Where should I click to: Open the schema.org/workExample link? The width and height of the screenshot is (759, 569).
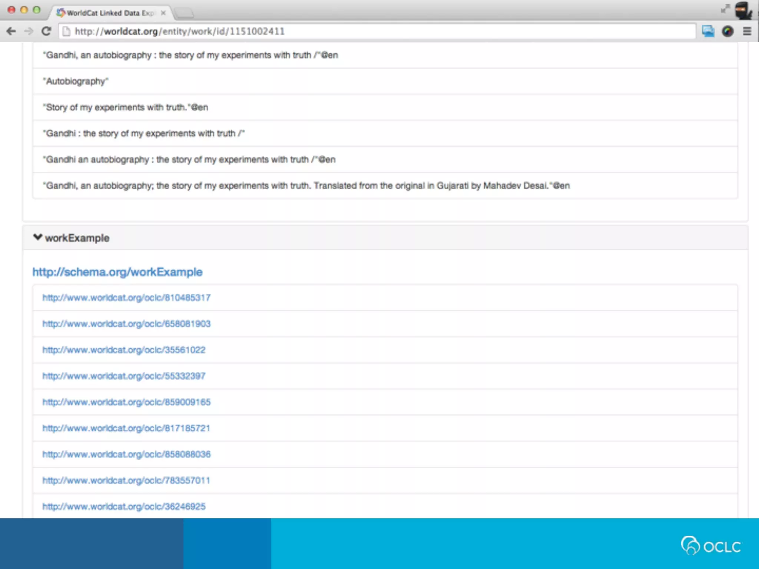(117, 272)
